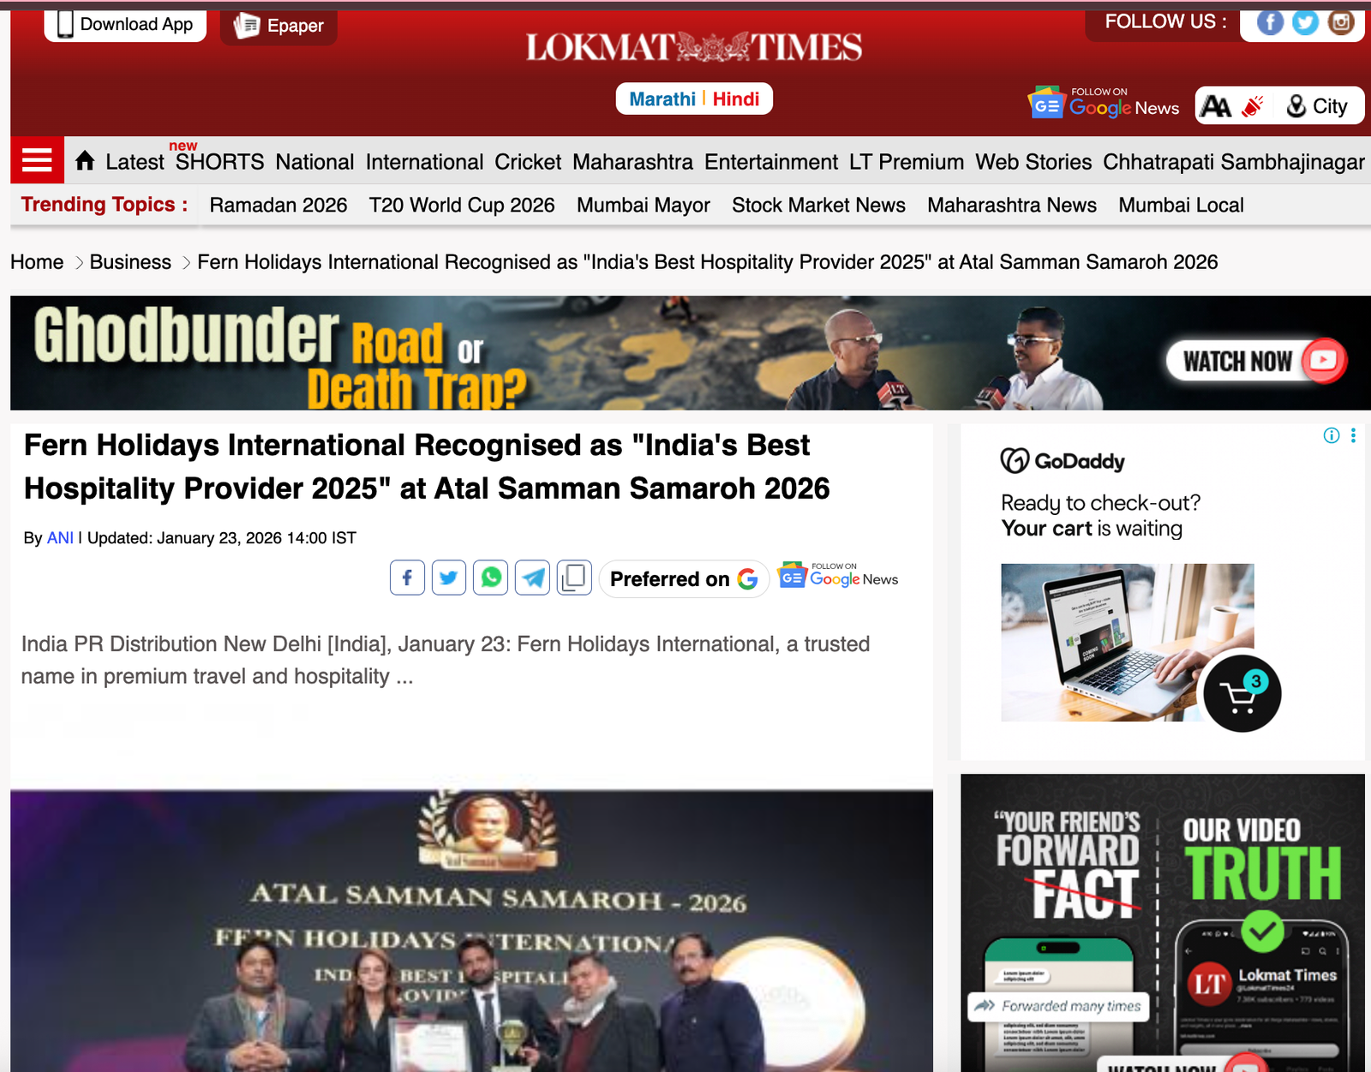1371x1072 pixels.
Task: Open the Cricket section
Action: (528, 162)
